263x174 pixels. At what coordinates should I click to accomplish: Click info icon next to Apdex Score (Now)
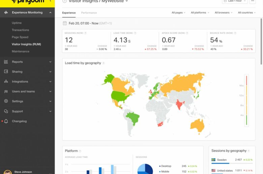[187, 33]
